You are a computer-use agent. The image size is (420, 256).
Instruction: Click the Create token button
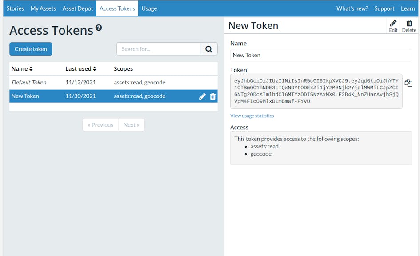[x=30, y=49]
